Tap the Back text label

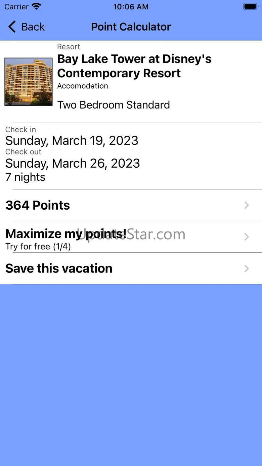click(33, 27)
